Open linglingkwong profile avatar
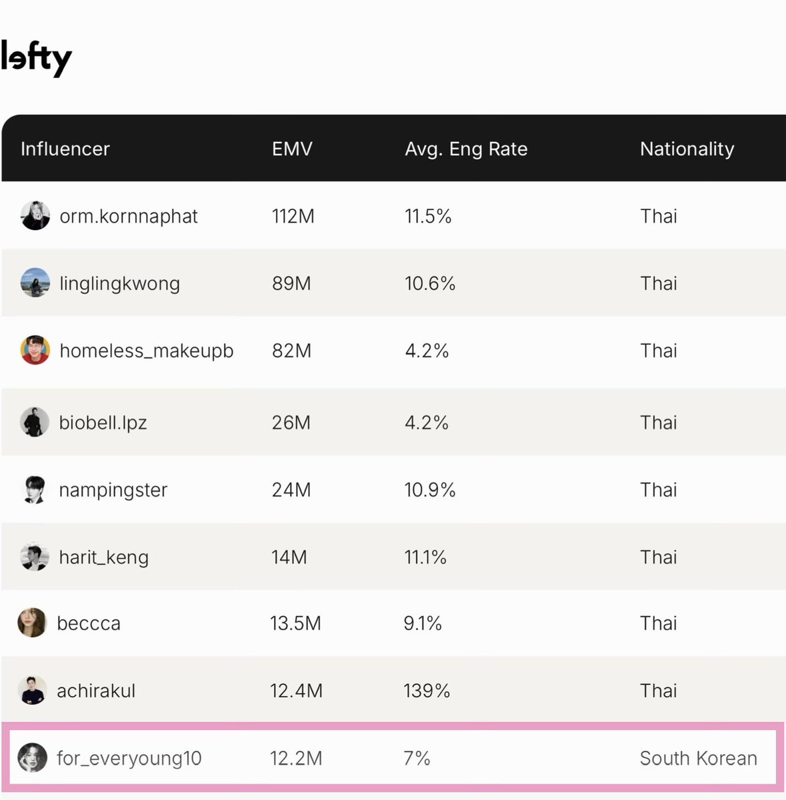The height and width of the screenshot is (800, 786). pyautogui.click(x=35, y=283)
